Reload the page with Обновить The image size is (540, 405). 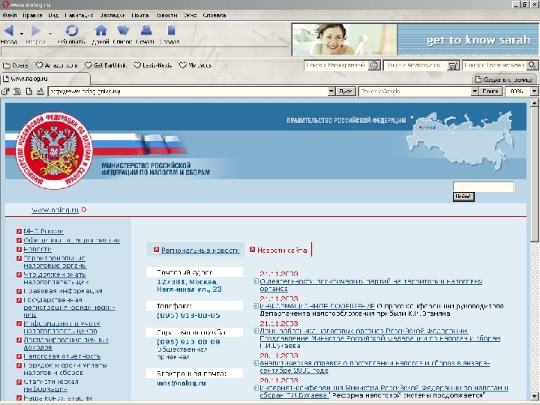coord(72,31)
